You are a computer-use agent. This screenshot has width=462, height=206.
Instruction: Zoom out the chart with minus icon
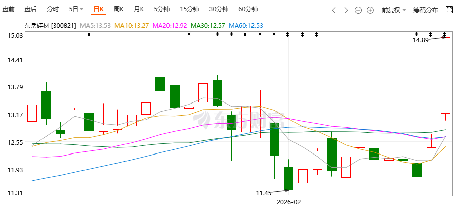358,10
